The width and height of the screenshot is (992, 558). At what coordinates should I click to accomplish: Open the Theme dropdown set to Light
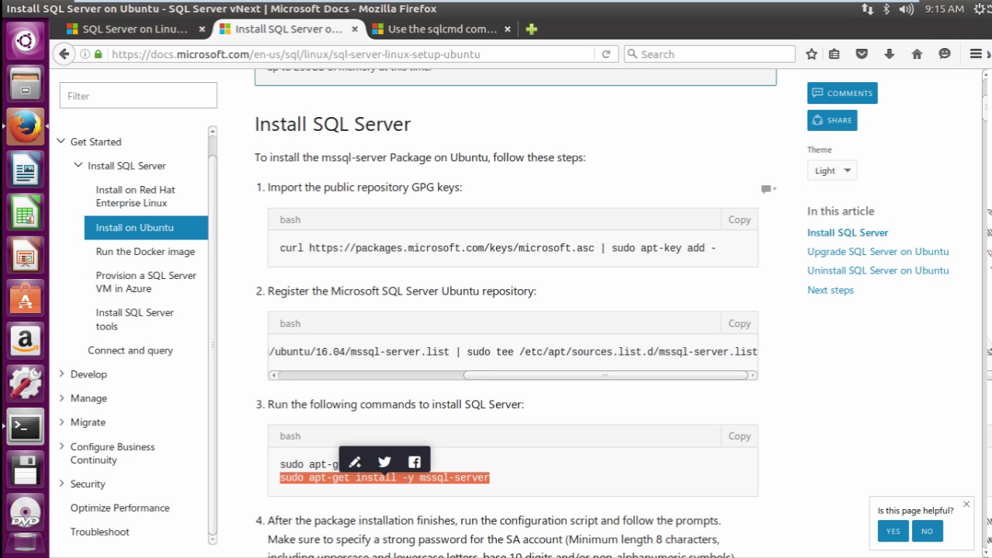832,170
